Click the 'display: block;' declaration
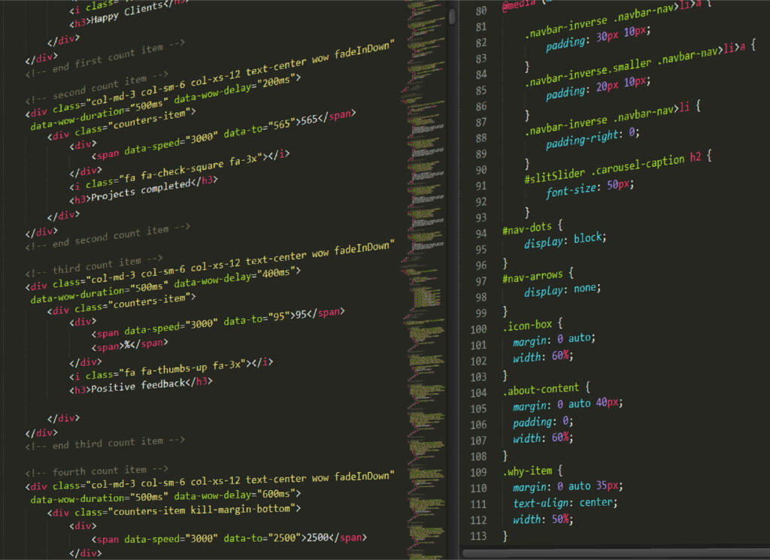 coord(565,240)
